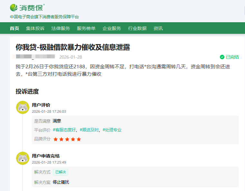
Task: Click the #客服态度好 tag link
Action: [x=64, y=130]
